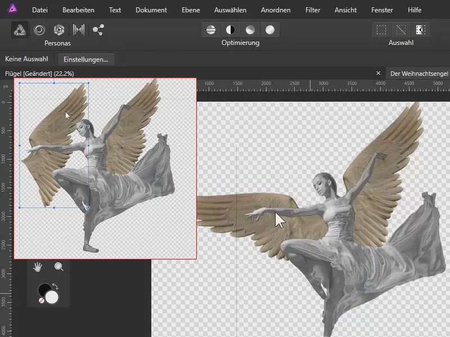Screen dimensions: 450x337
Task: Click the px ruler unit corner
Action: (6, 86)
